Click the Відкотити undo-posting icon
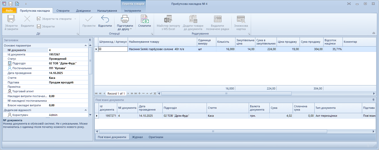The height and width of the screenshot is (150, 379). [x=105, y=19]
